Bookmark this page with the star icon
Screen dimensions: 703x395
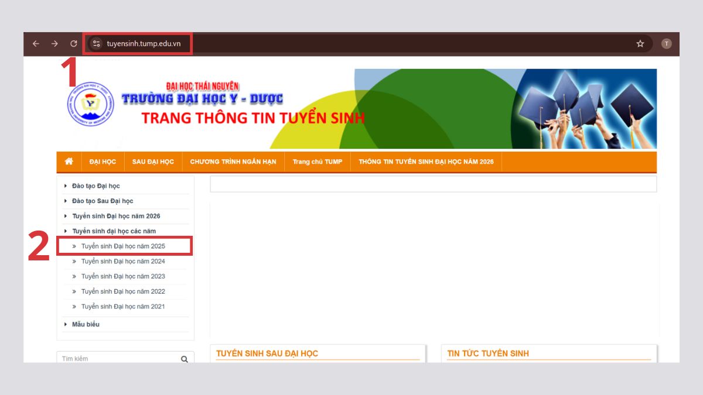click(640, 44)
